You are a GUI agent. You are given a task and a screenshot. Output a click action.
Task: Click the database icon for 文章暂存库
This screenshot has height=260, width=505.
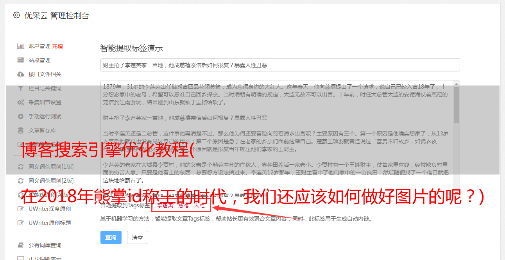(21, 130)
